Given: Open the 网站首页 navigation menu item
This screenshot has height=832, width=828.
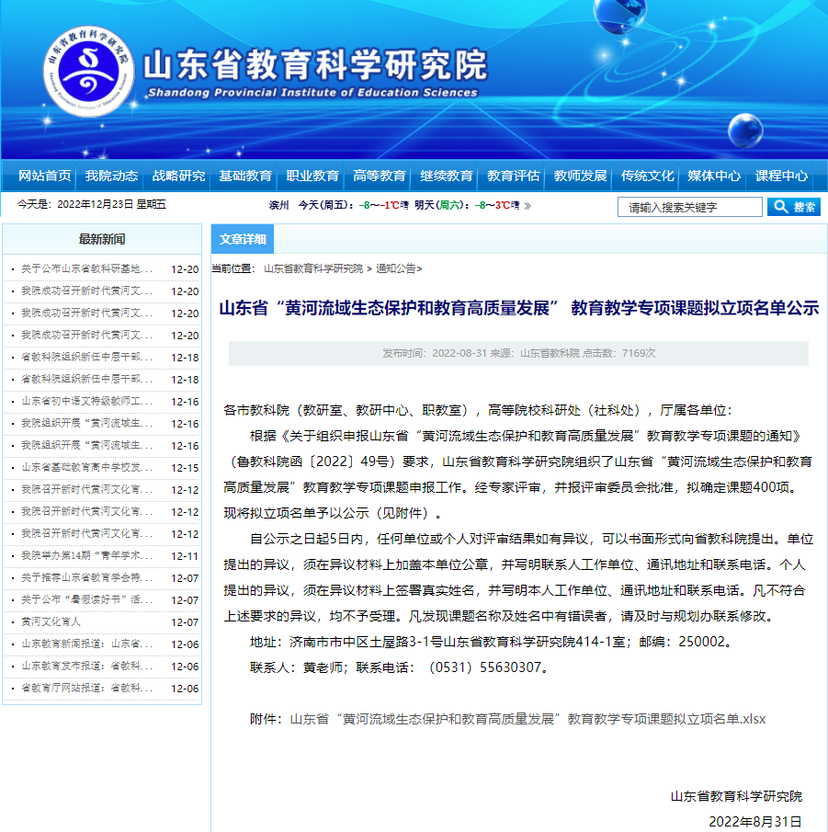Looking at the screenshot, I should (44, 176).
